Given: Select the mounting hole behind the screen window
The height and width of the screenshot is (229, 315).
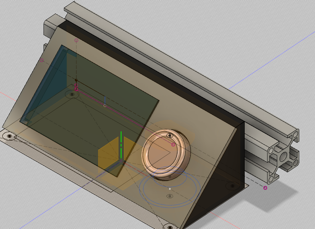Looking at the screenshot, I should point(71,95).
